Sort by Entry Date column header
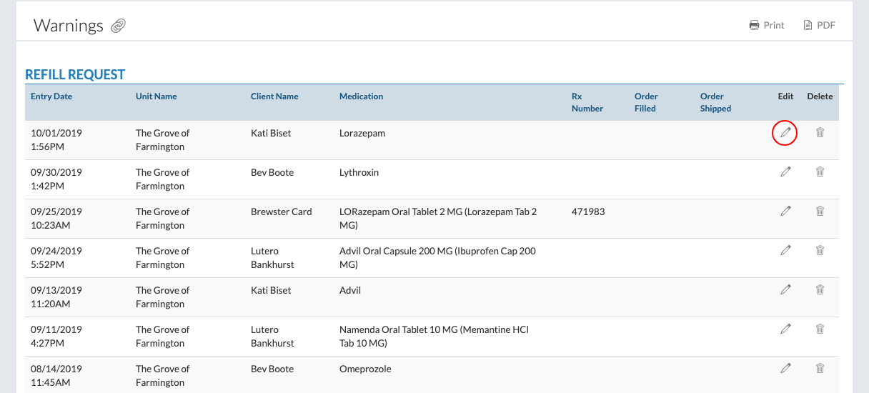Image resolution: width=869 pixels, height=393 pixels. point(51,96)
